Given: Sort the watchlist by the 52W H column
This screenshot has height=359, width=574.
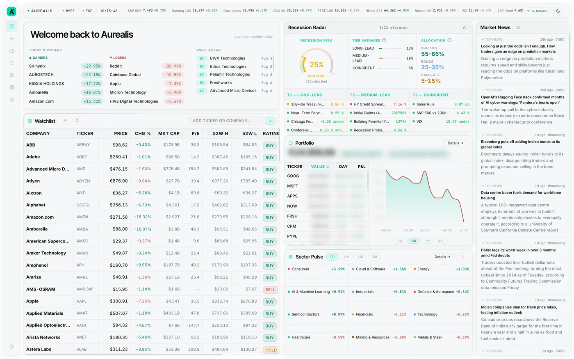Looking at the screenshot, I should tap(220, 133).
